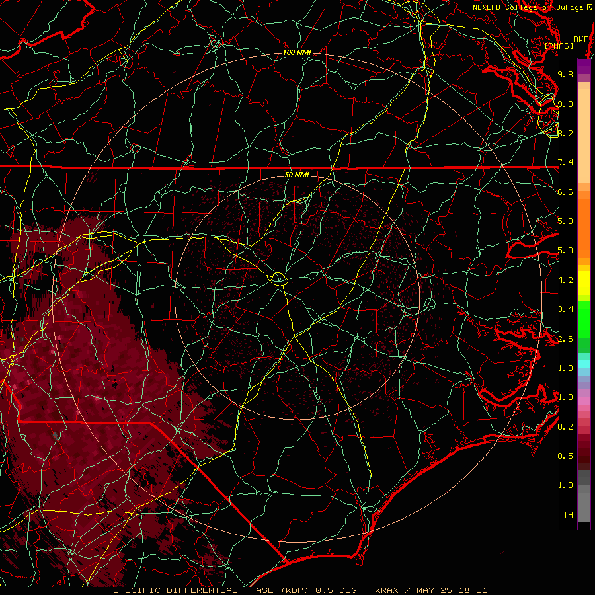Click the 5.0 value on the scale
The width and height of the screenshot is (595, 595).
[x=565, y=251]
